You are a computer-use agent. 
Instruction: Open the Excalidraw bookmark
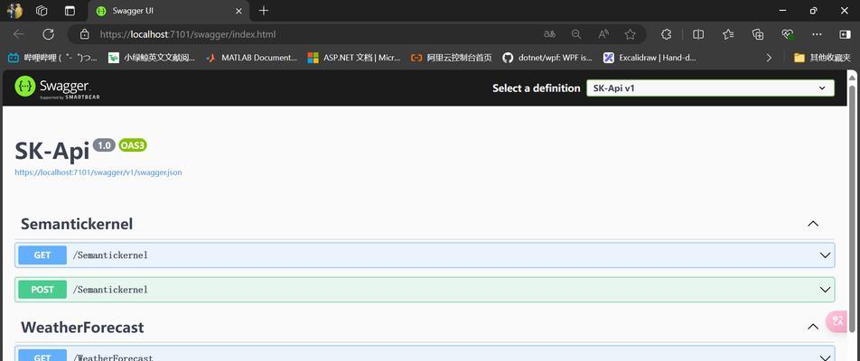650,58
